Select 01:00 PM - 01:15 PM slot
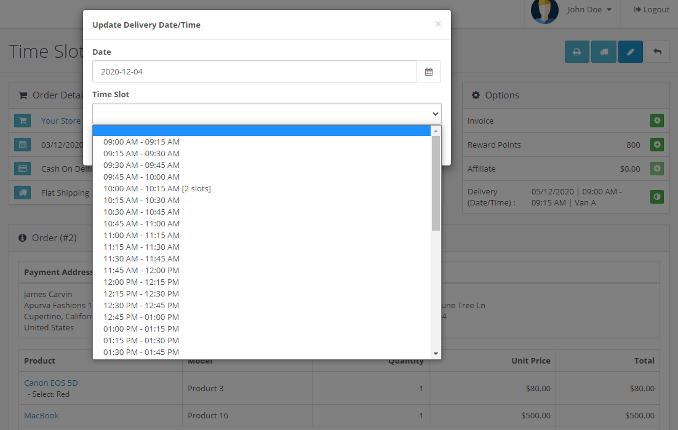Screen dimensions: 678x430 [x=261, y=328]
